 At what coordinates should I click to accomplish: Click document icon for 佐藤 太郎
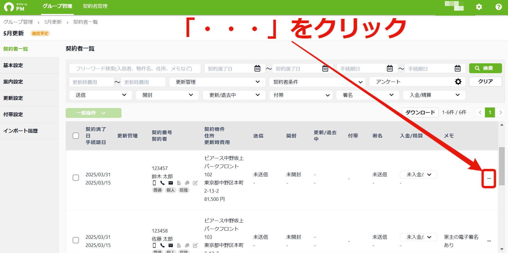click(x=179, y=245)
